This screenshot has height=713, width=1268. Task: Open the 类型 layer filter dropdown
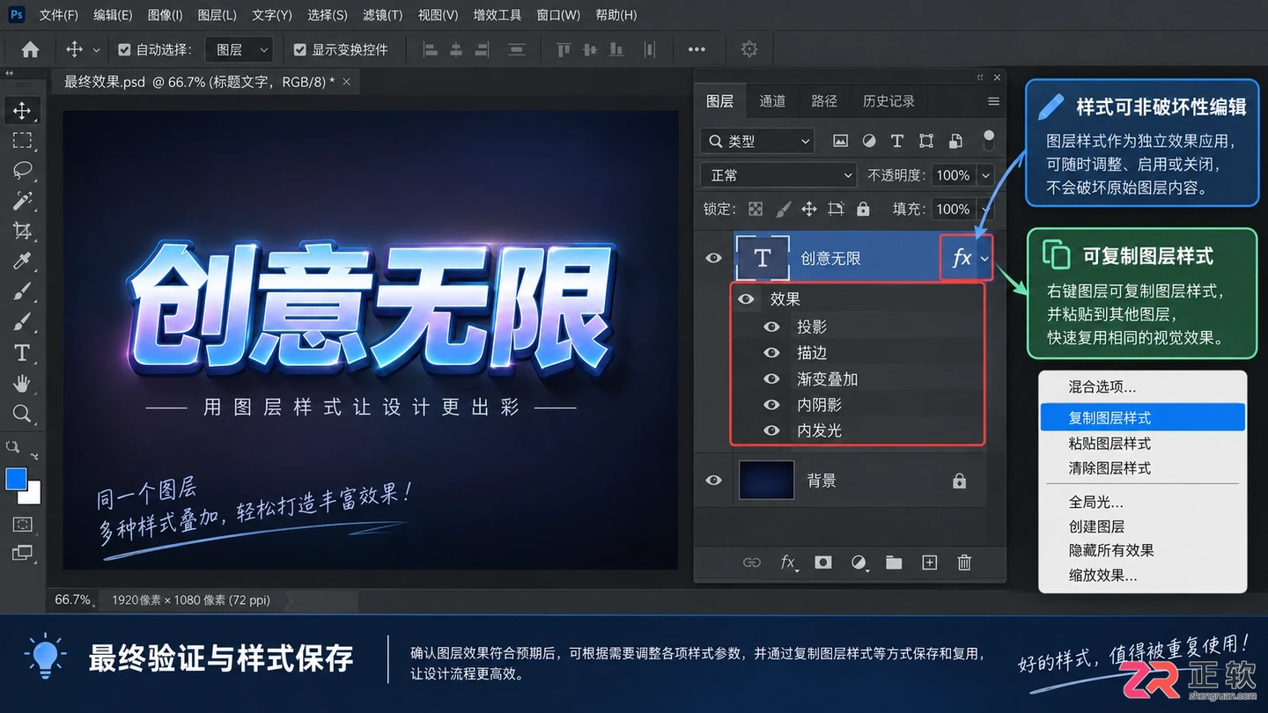(x=758, y=141)
